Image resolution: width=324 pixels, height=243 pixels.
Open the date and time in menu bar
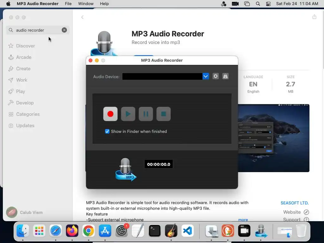(x=297, y=4)
